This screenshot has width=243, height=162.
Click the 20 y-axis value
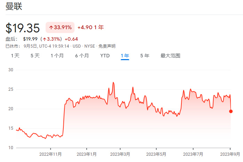(x=11, y=109)
